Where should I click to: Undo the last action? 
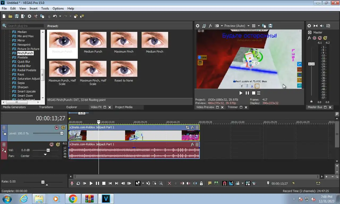click(x=55, y=16)
